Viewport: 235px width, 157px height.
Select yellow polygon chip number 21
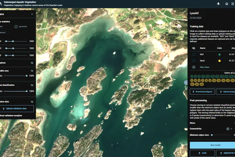coord(192,84)
